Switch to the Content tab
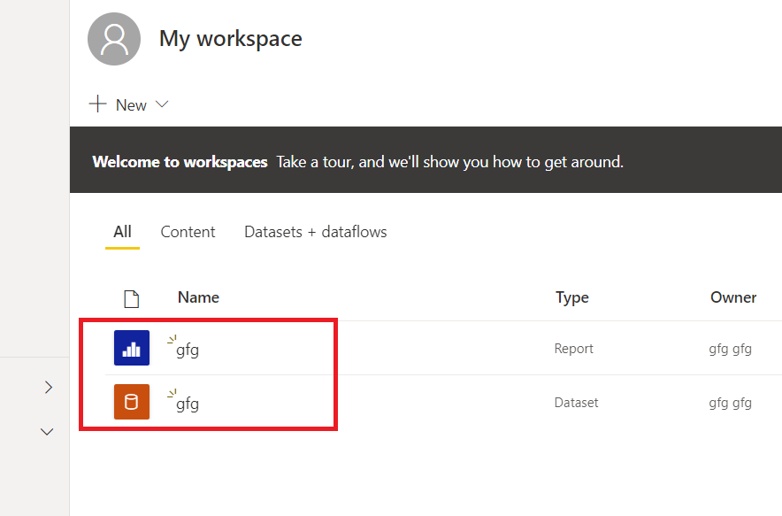Viewport: 782px width, 516px height. pyautogui.click(x=188, y=232)
